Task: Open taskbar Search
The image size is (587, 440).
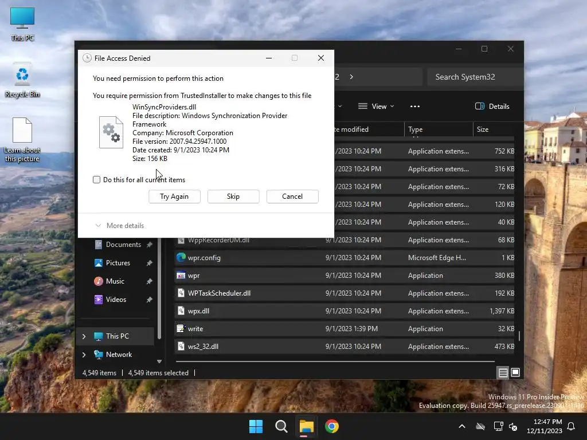Action: tap(281, 426)
